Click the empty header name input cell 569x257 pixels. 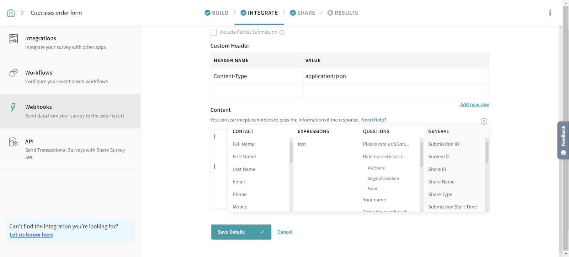256,91
